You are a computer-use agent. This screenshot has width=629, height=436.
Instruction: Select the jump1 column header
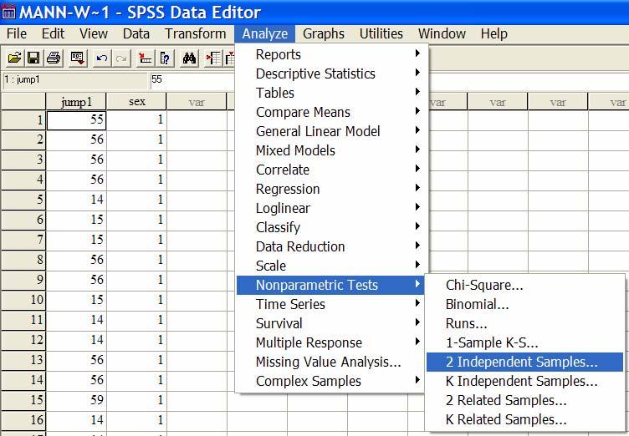point(76,102)
